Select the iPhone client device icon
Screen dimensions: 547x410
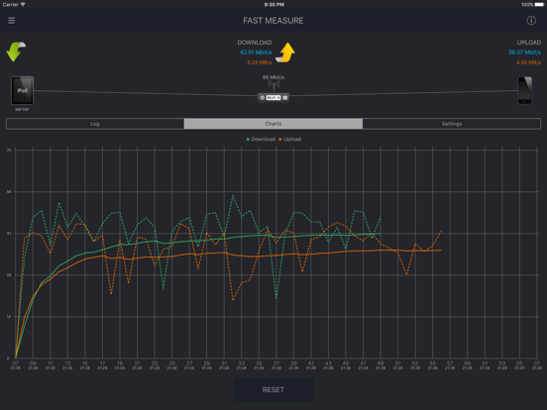pos(524,90)
